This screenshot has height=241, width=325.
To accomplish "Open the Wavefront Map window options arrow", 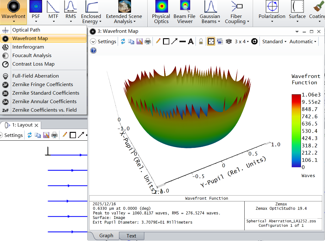I will pyautogui.click(x=297, y=32).
